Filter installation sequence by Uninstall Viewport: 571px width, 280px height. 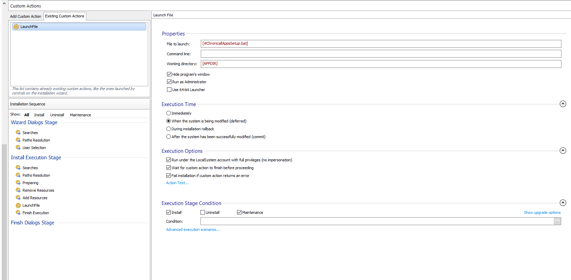[57, 115]
